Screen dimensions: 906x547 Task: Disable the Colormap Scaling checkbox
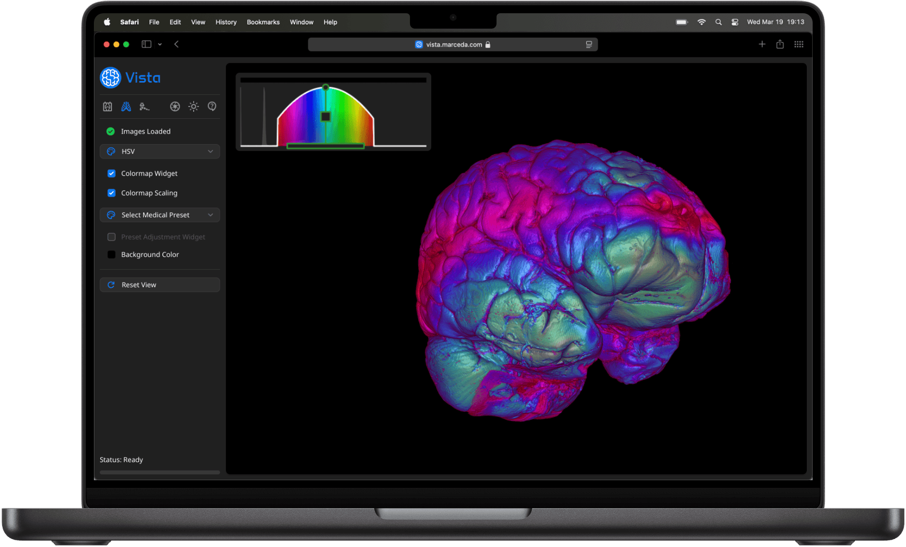click(111, 193)
